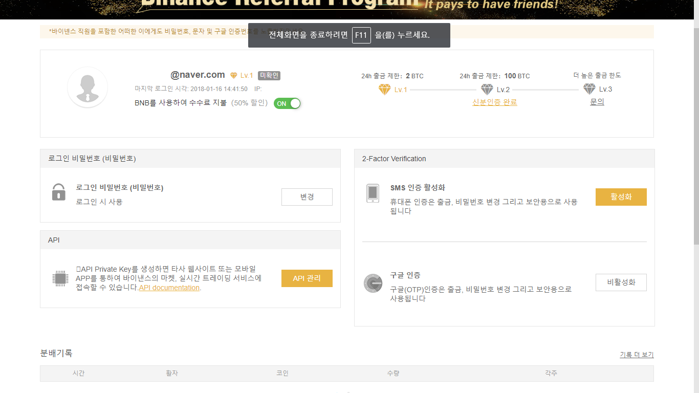Image resolution: width=699 pixels, height=393 pixels.
Task: Click 활성화 to enable SMS verification
Action: point(621,197)
